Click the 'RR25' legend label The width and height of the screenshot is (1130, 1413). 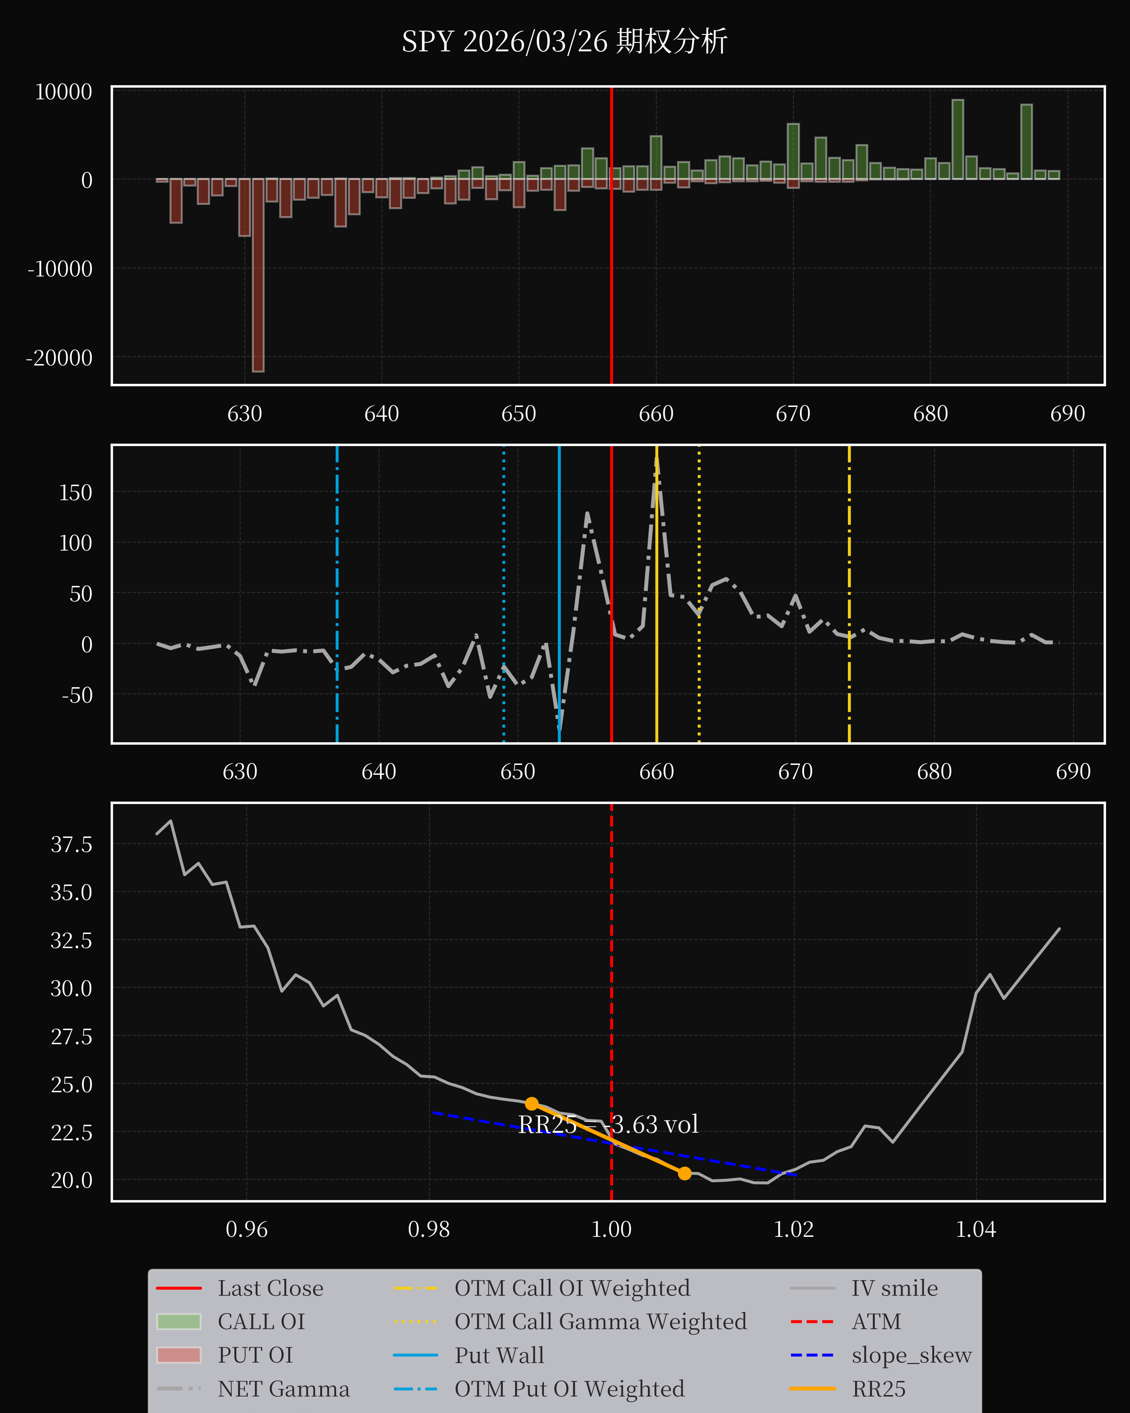tap(879, 1389)
